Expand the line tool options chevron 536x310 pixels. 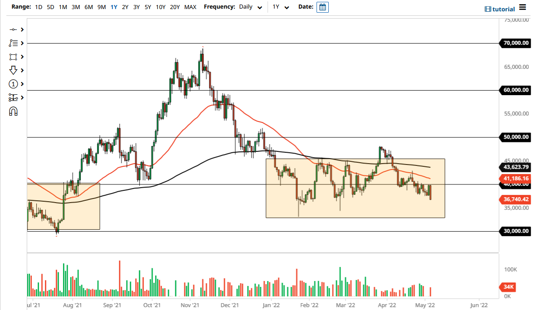click(22, 29)
